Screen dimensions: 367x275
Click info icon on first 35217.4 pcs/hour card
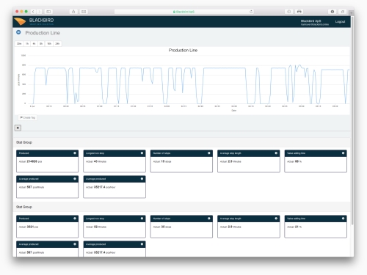point(142,179)
